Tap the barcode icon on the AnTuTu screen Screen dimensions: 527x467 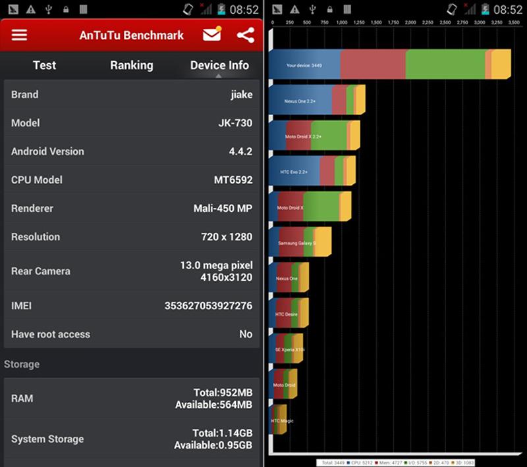click(x=84, y=9)
